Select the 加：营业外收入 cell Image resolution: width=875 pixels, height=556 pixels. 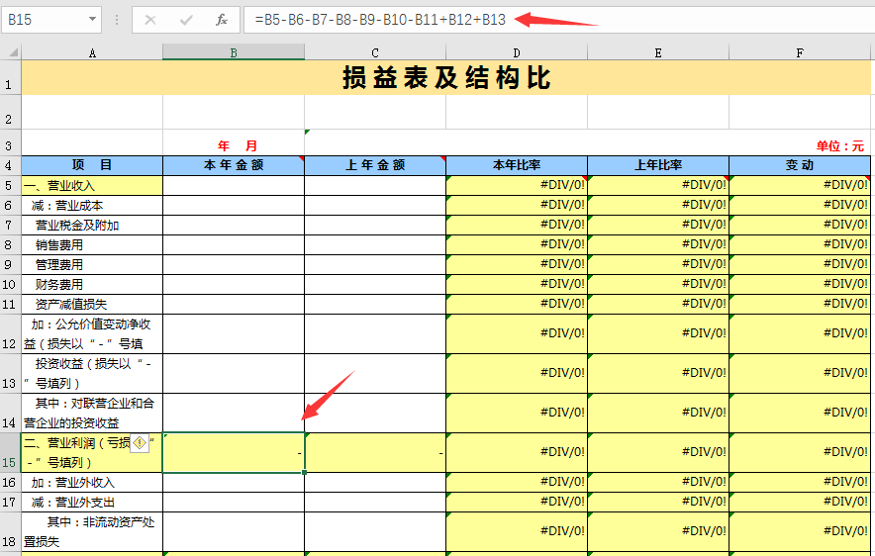pyautogui.click(x=92, y=483)
